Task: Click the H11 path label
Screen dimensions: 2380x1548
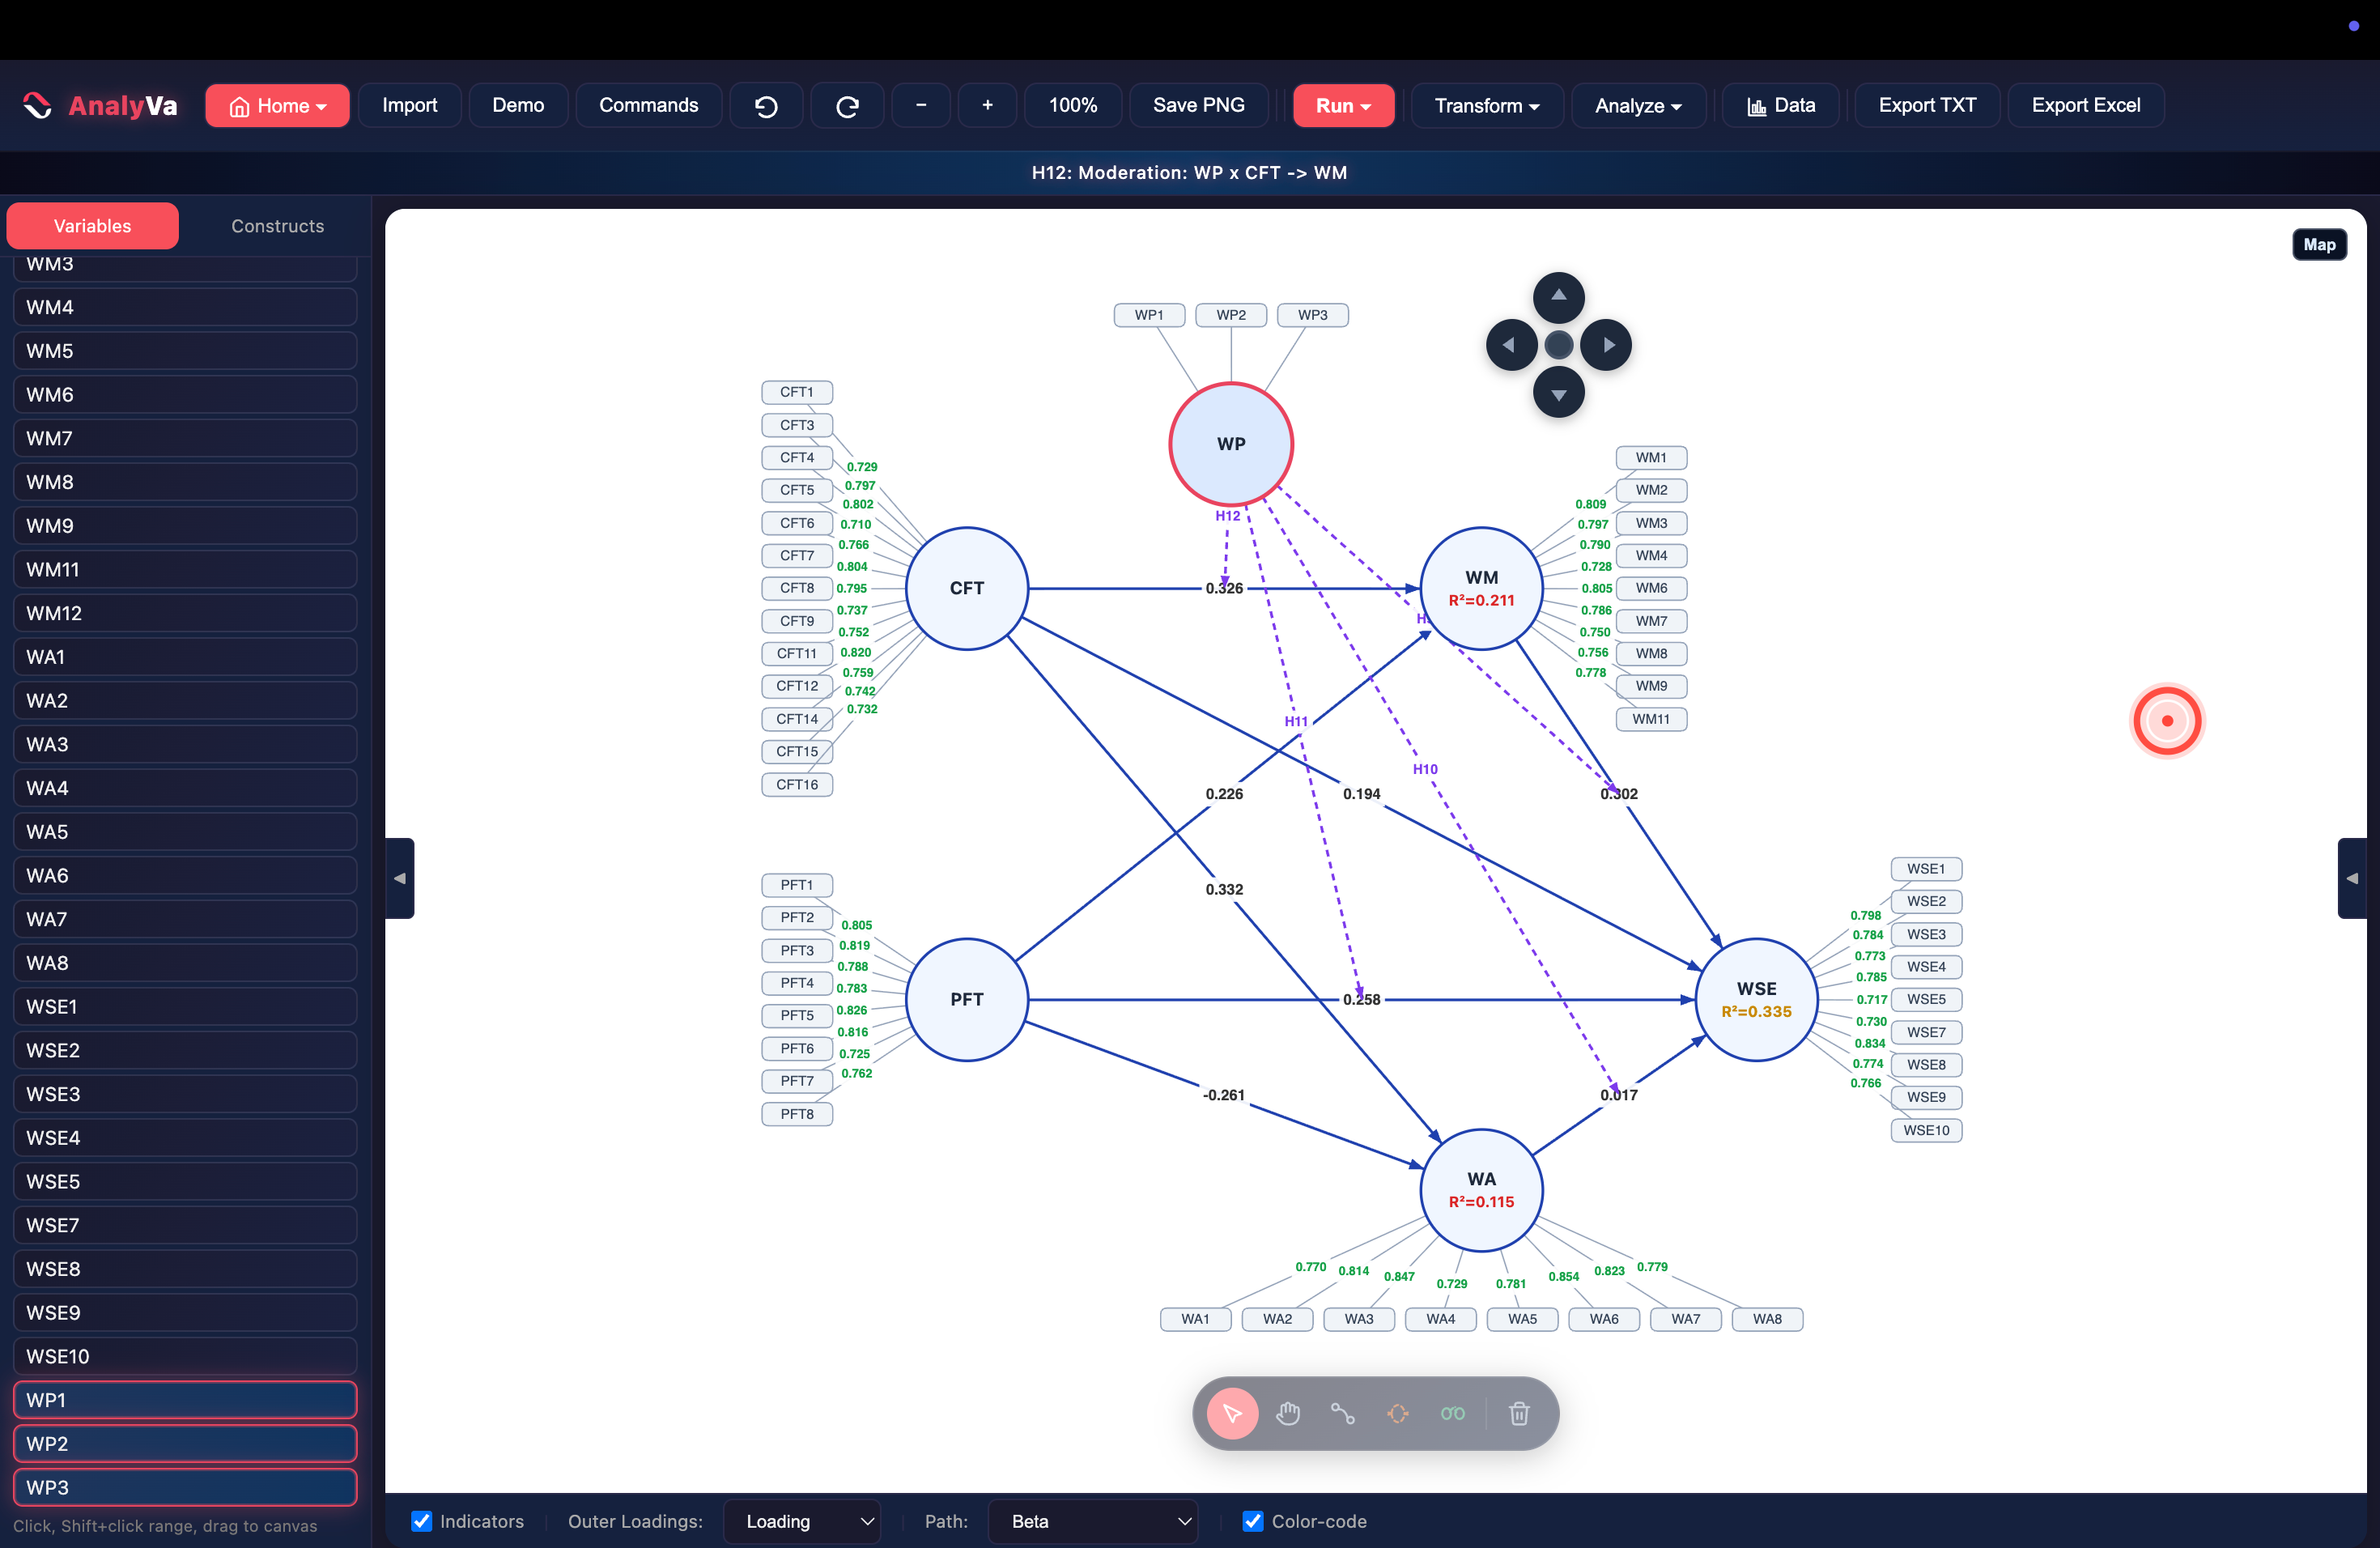Action: click(1296, 721)
